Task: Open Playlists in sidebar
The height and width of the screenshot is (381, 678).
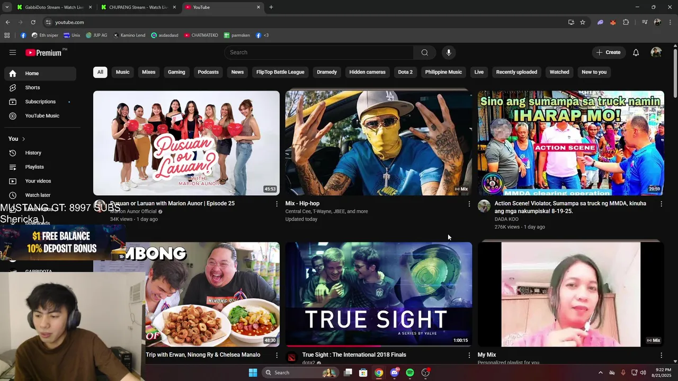Action: [40, 167]
